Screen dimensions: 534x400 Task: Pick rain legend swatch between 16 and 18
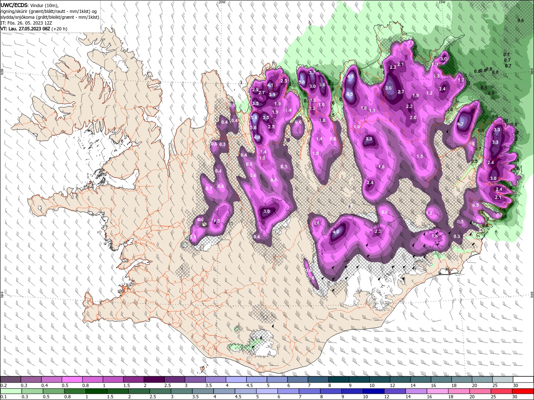click(438, 391)
